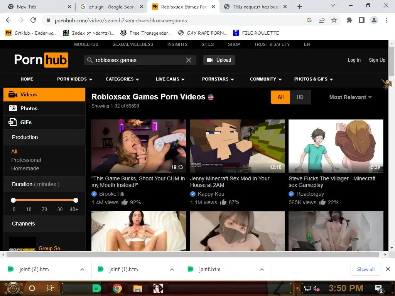Switch to the at sign Google Search tab

[112, 7]
